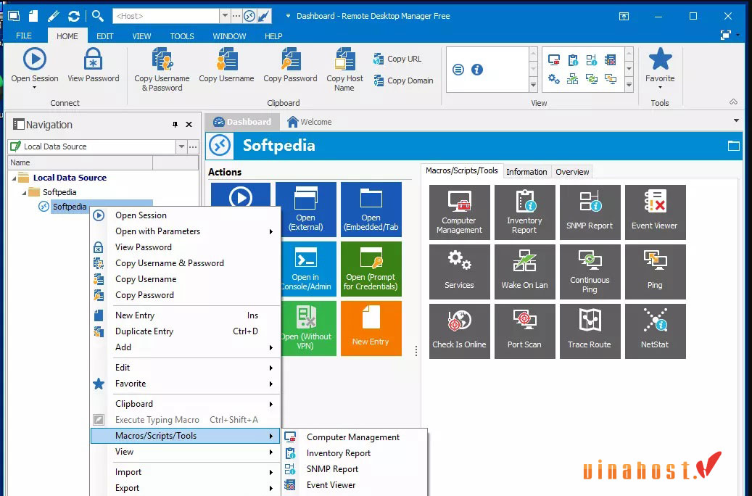The image size is (752, 496).
Task: Open the Host box dropdown arrow
Action: coord(225,16)
